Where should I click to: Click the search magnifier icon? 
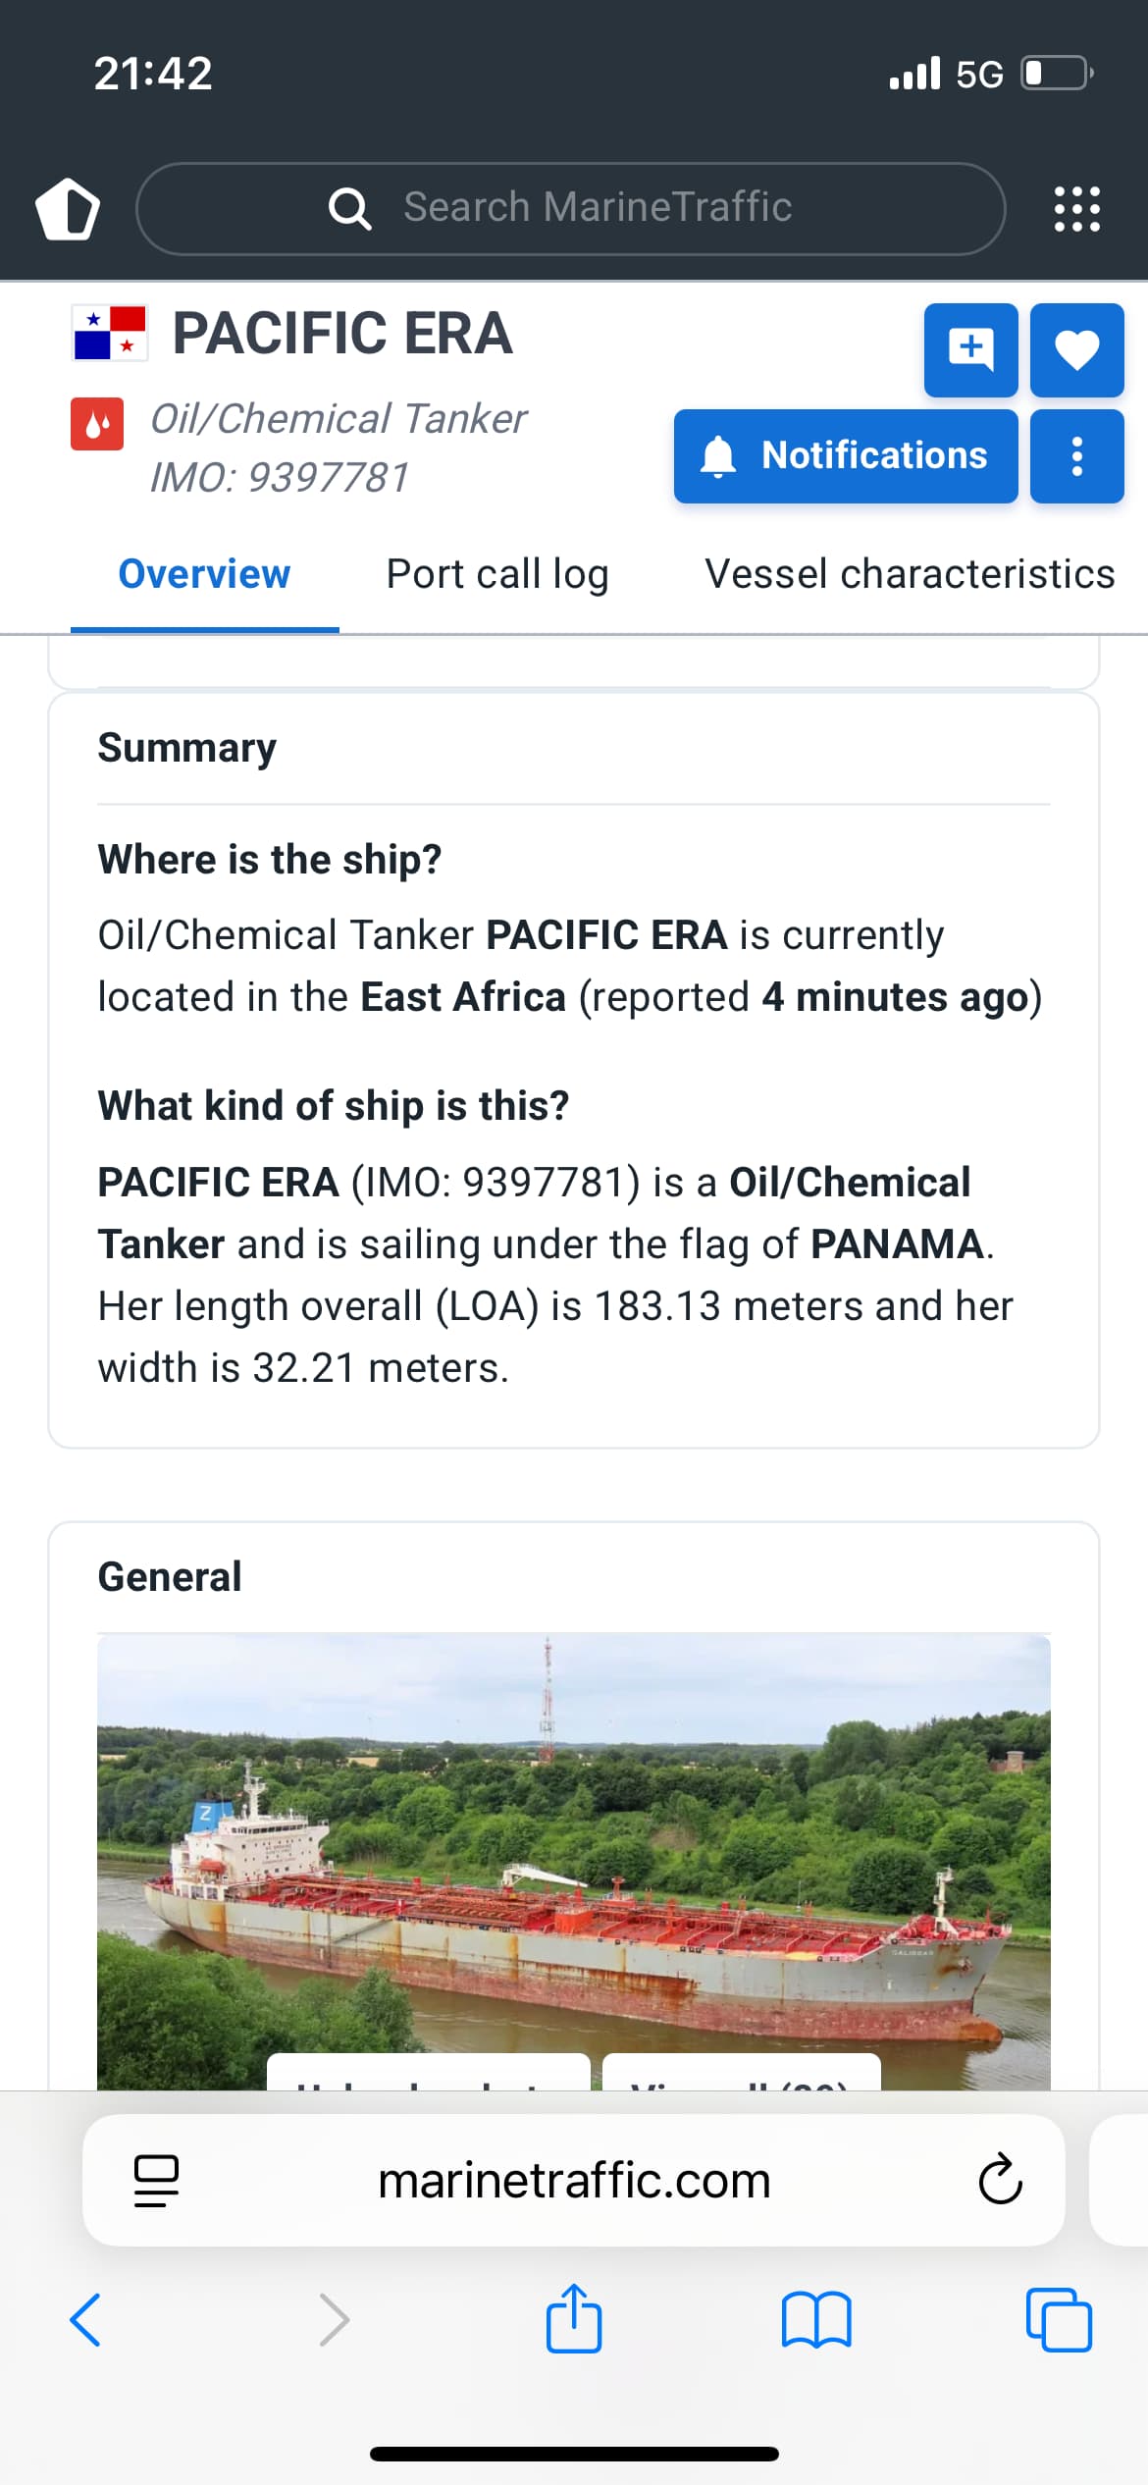pyautogui.click(x=349, y=208)
